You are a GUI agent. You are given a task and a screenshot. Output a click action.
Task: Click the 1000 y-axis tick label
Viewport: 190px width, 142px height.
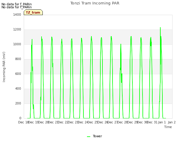(x=17, y=44)
